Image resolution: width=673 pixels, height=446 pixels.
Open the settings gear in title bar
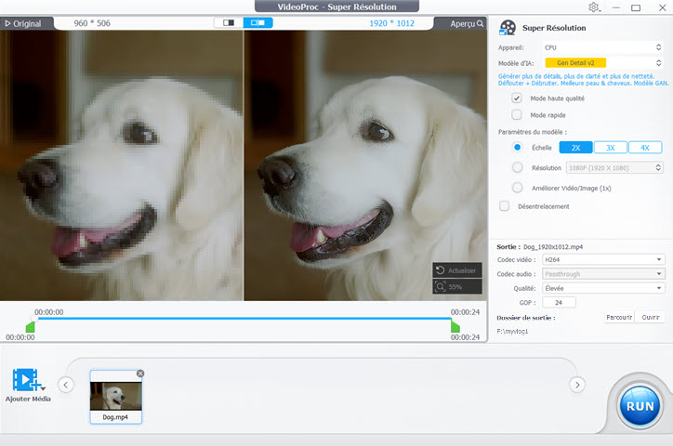coord(594,7)
